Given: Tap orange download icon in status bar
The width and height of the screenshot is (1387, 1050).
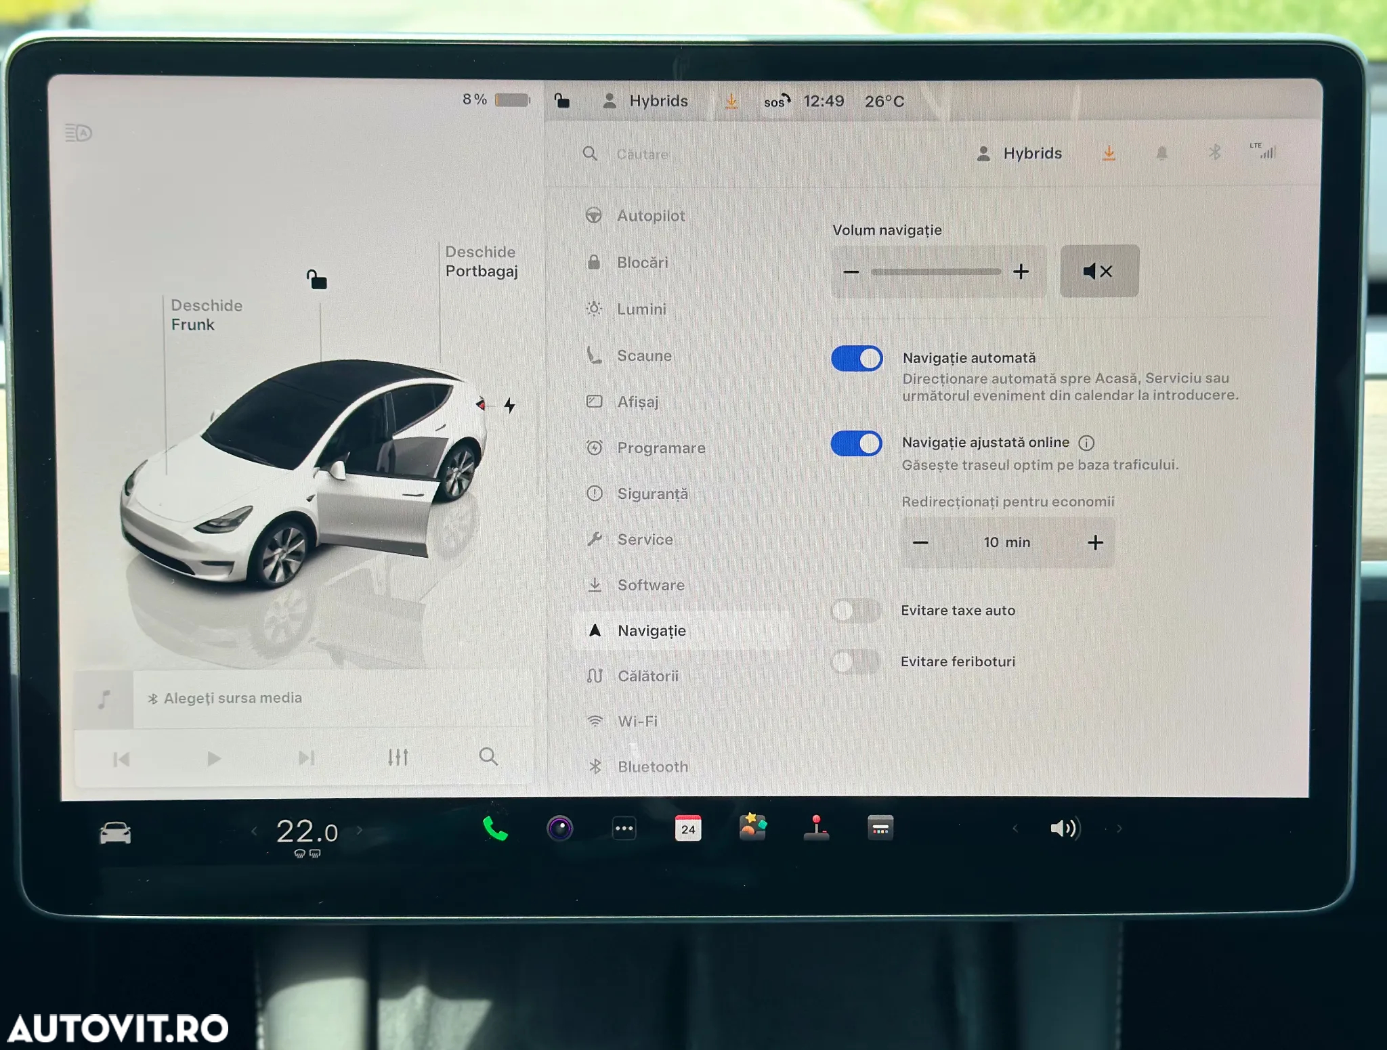Looking at the screenshot, I should tap(731, 101).
